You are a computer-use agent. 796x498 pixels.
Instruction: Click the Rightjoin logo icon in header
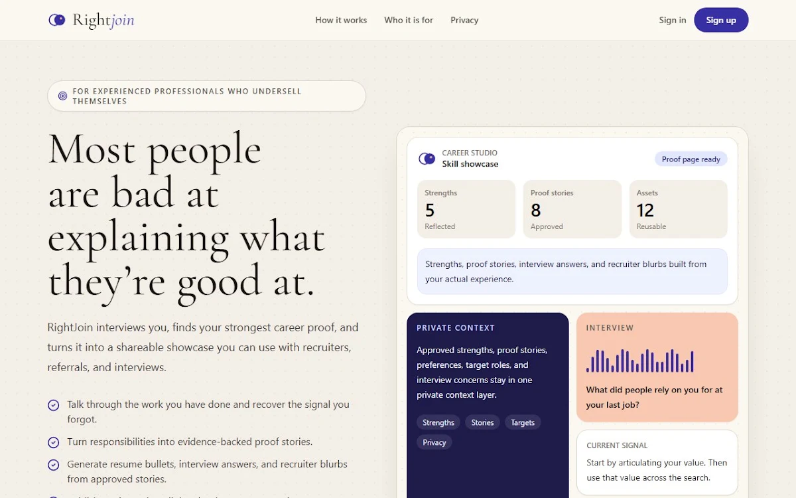[57, 20]
